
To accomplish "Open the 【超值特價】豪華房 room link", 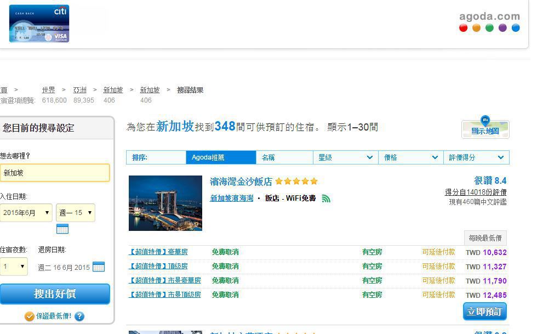I will [158, 252].
